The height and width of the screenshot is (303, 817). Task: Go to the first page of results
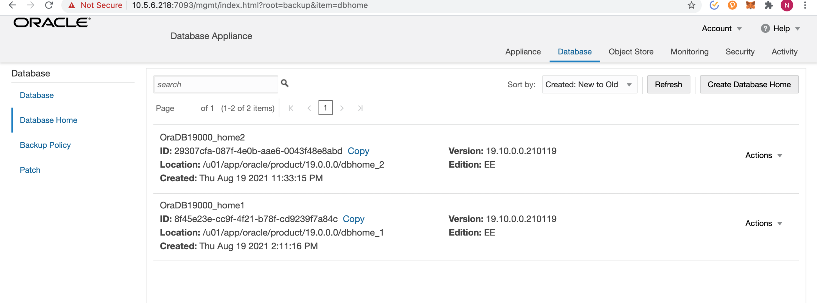pyautogui.click(x=291, y=108)
